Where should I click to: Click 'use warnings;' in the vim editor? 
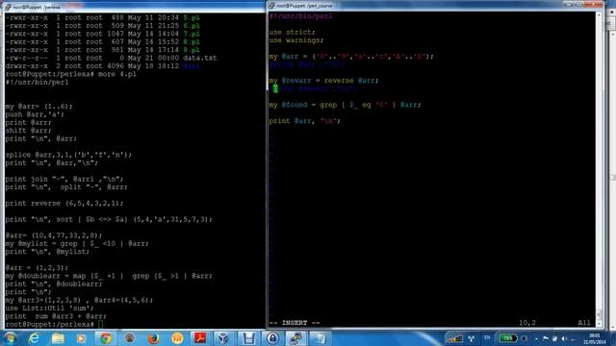click(296, 40)
